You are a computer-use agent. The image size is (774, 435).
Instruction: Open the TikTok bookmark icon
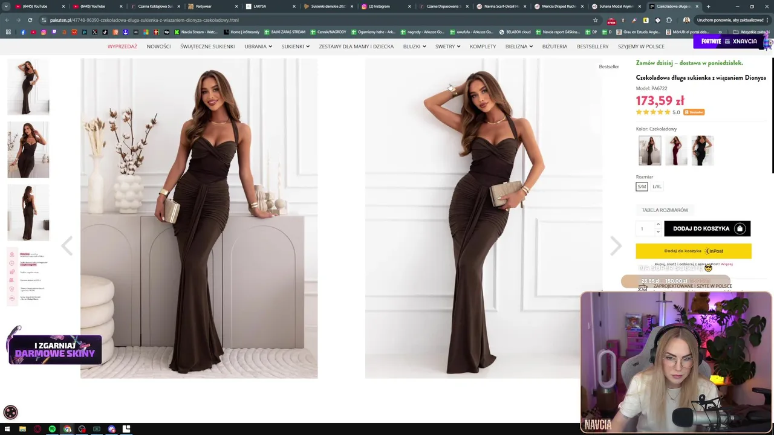coord(105,32)
